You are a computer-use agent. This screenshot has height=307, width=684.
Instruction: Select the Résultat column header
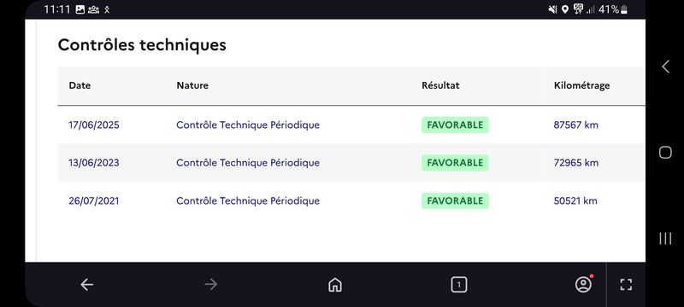(440, 85)
